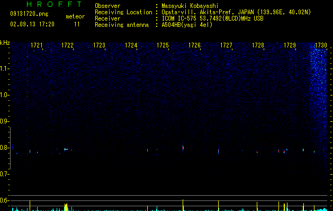Click the 0.8 kHz axis label
Image resolution: width=333 pixels, height=211 pixels.
point(5,148)
